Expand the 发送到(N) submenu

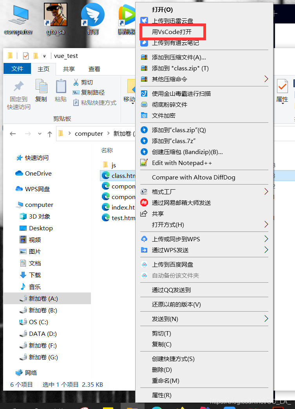coord(266,319)
